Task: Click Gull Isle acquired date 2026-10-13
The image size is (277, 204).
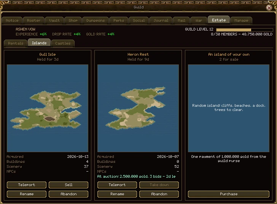Action: (78, 157)
